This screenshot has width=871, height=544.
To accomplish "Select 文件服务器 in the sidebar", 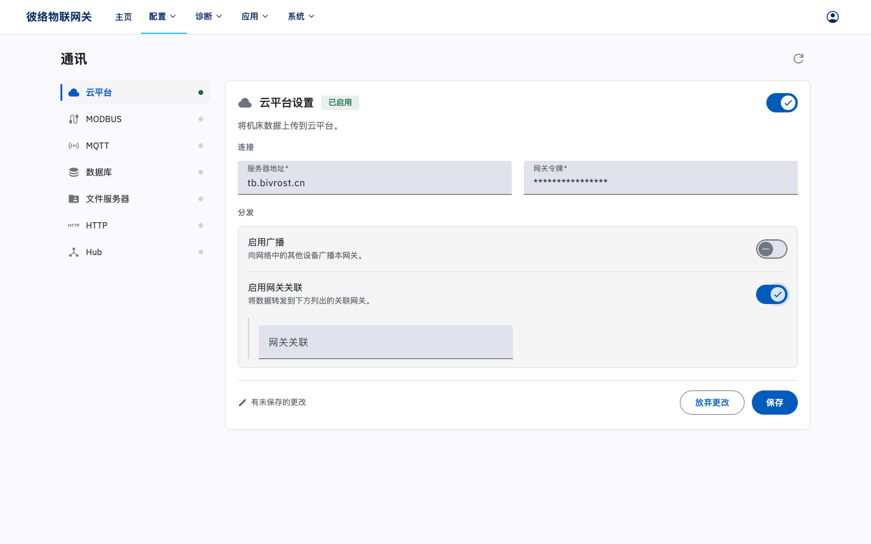I will coord(135,199).
